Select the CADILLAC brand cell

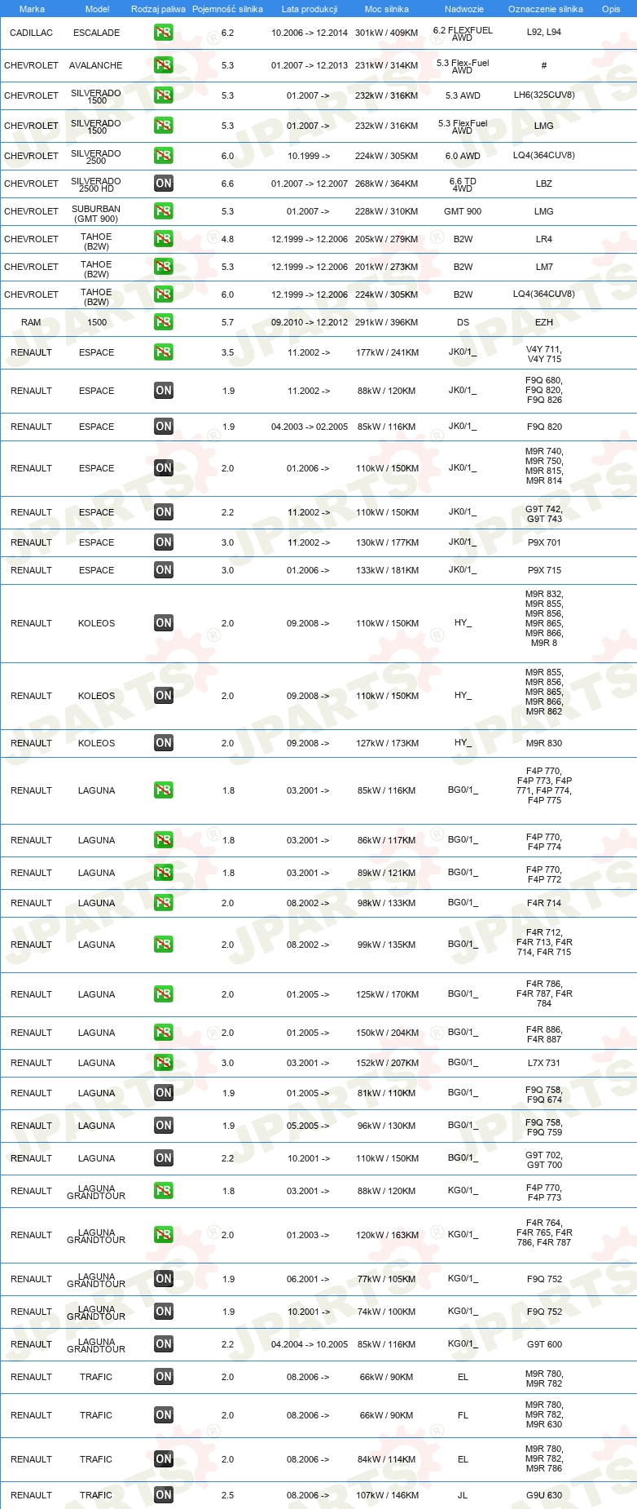31,33
